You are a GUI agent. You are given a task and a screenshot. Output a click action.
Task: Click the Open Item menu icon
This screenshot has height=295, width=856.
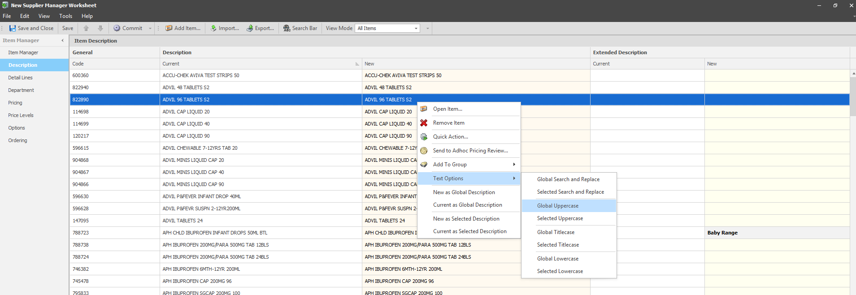click(x=424, y=109)
